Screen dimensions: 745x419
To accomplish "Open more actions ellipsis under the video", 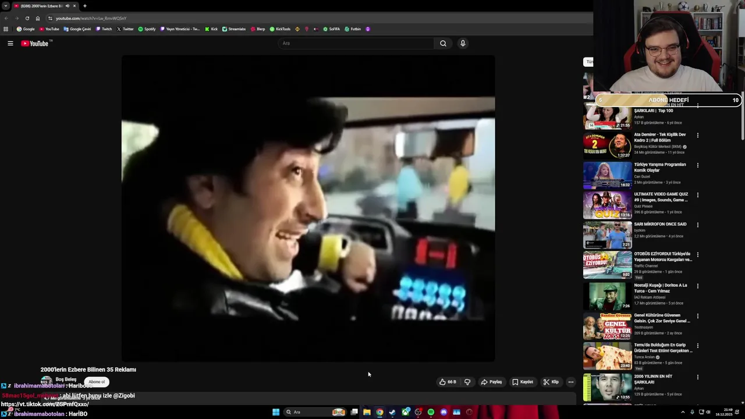I will 571,382.
